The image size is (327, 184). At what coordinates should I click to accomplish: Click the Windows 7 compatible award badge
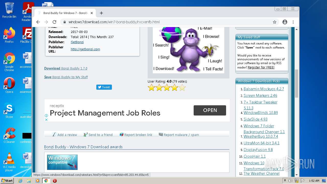click(x=62, y=162)
